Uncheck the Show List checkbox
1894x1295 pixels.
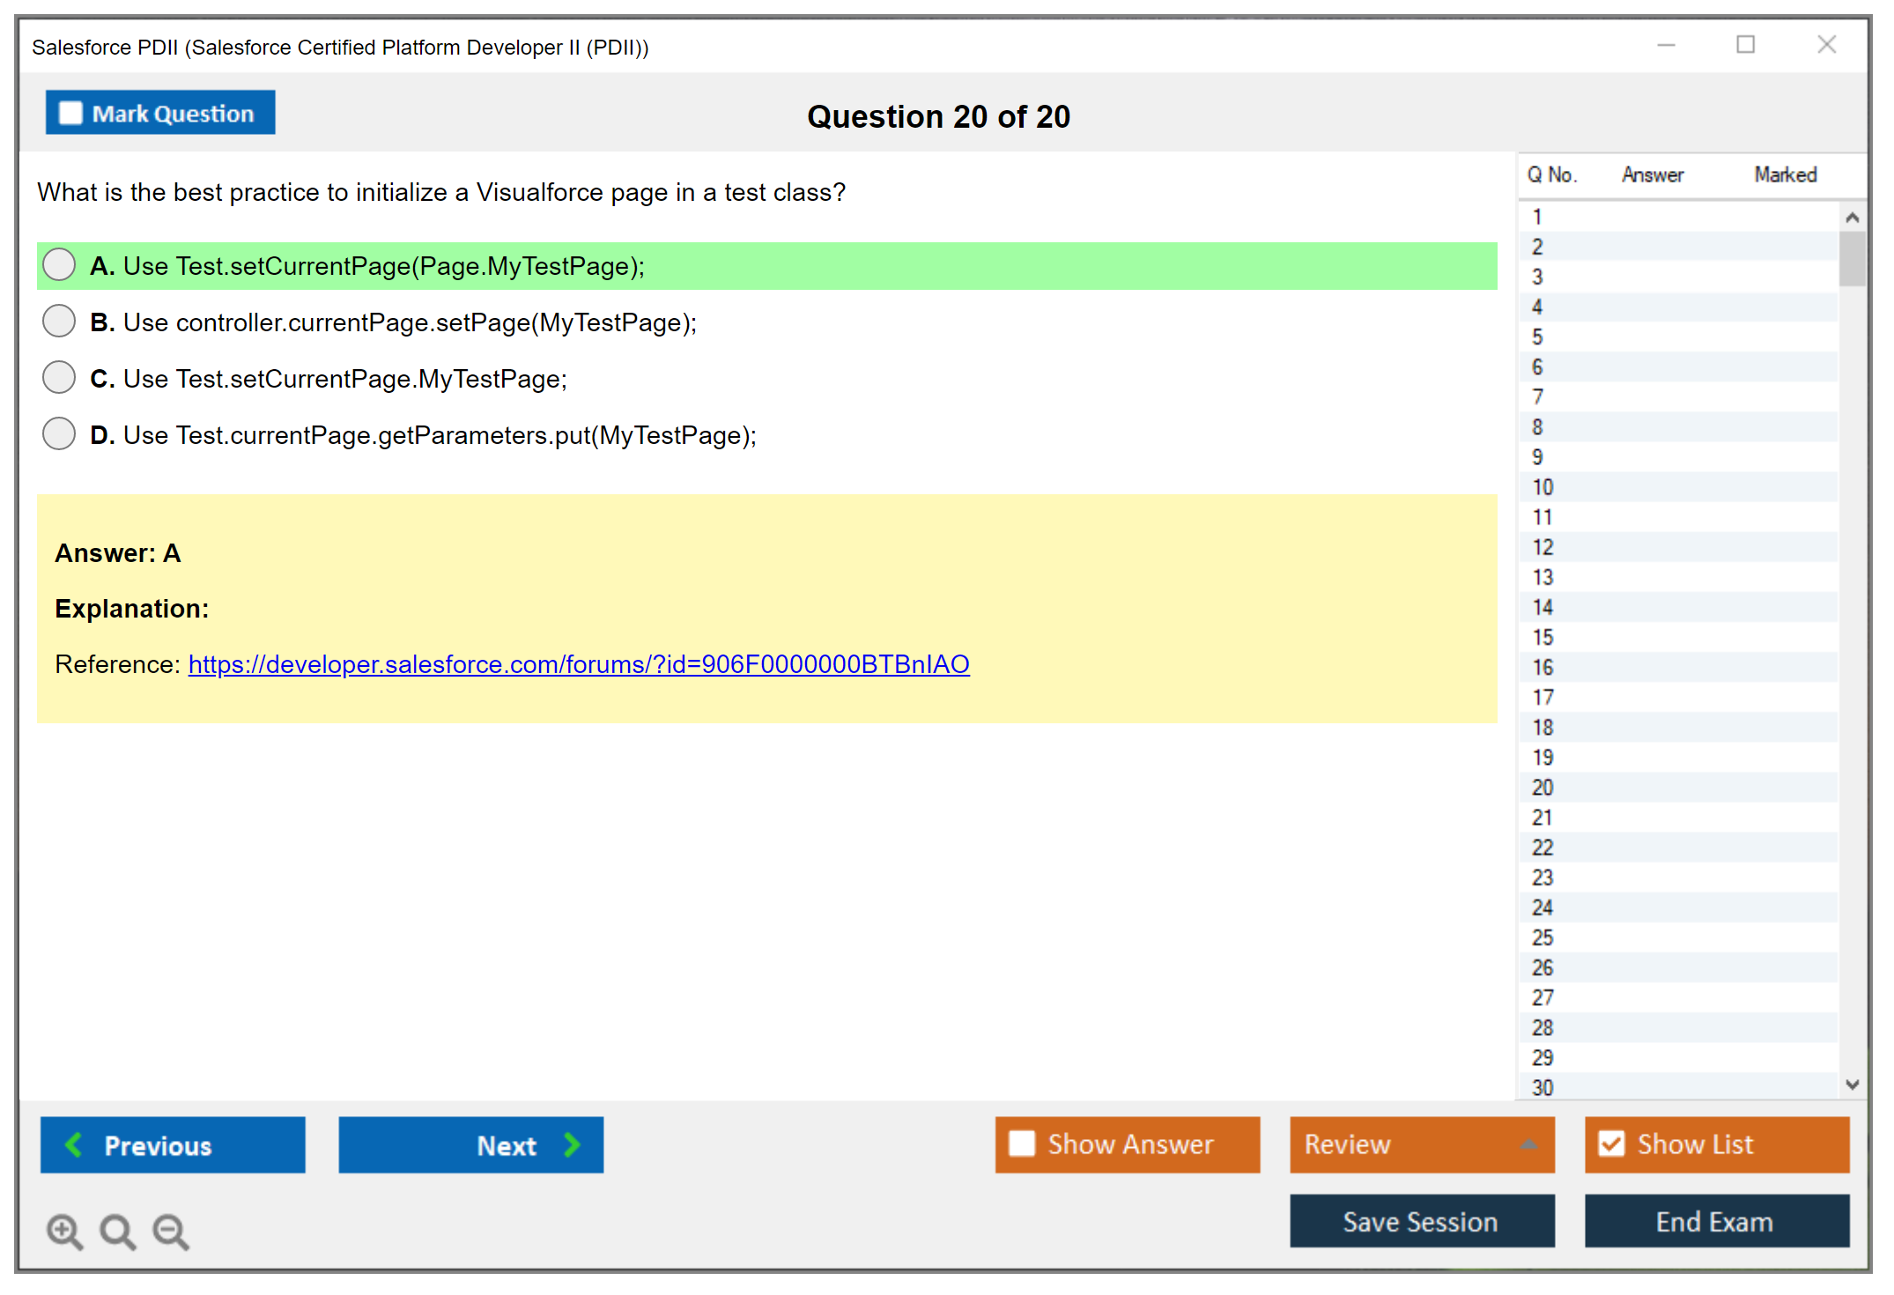coord(1611,1143)
